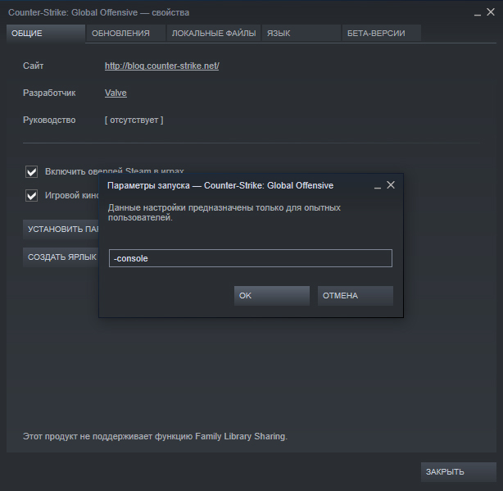This screenshot has height=491, width=503.
Task: Open the Valve developer link
Action: [x=116, y=93]
